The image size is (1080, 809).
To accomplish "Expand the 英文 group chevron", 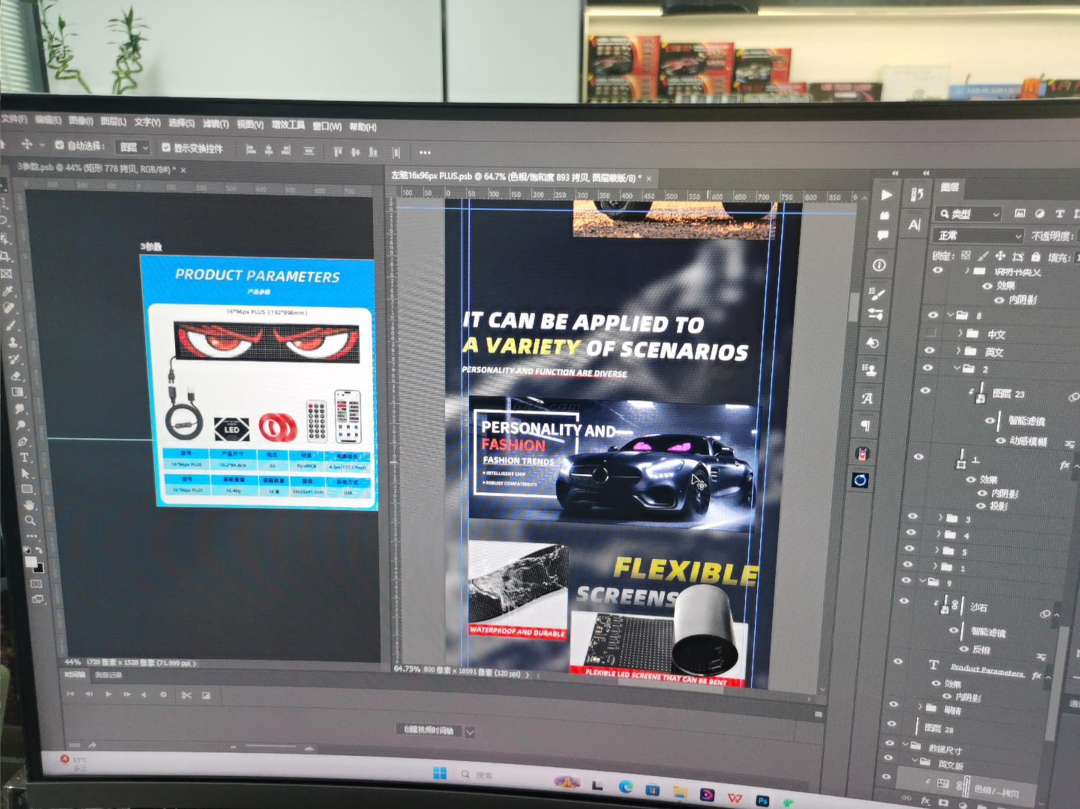I will coord(958,351).
